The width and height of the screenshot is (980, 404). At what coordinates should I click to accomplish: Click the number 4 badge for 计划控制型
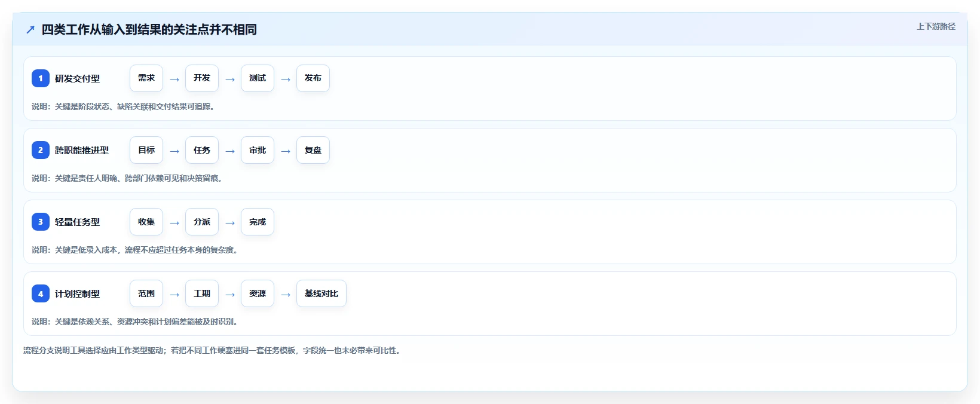pos(41,293)
